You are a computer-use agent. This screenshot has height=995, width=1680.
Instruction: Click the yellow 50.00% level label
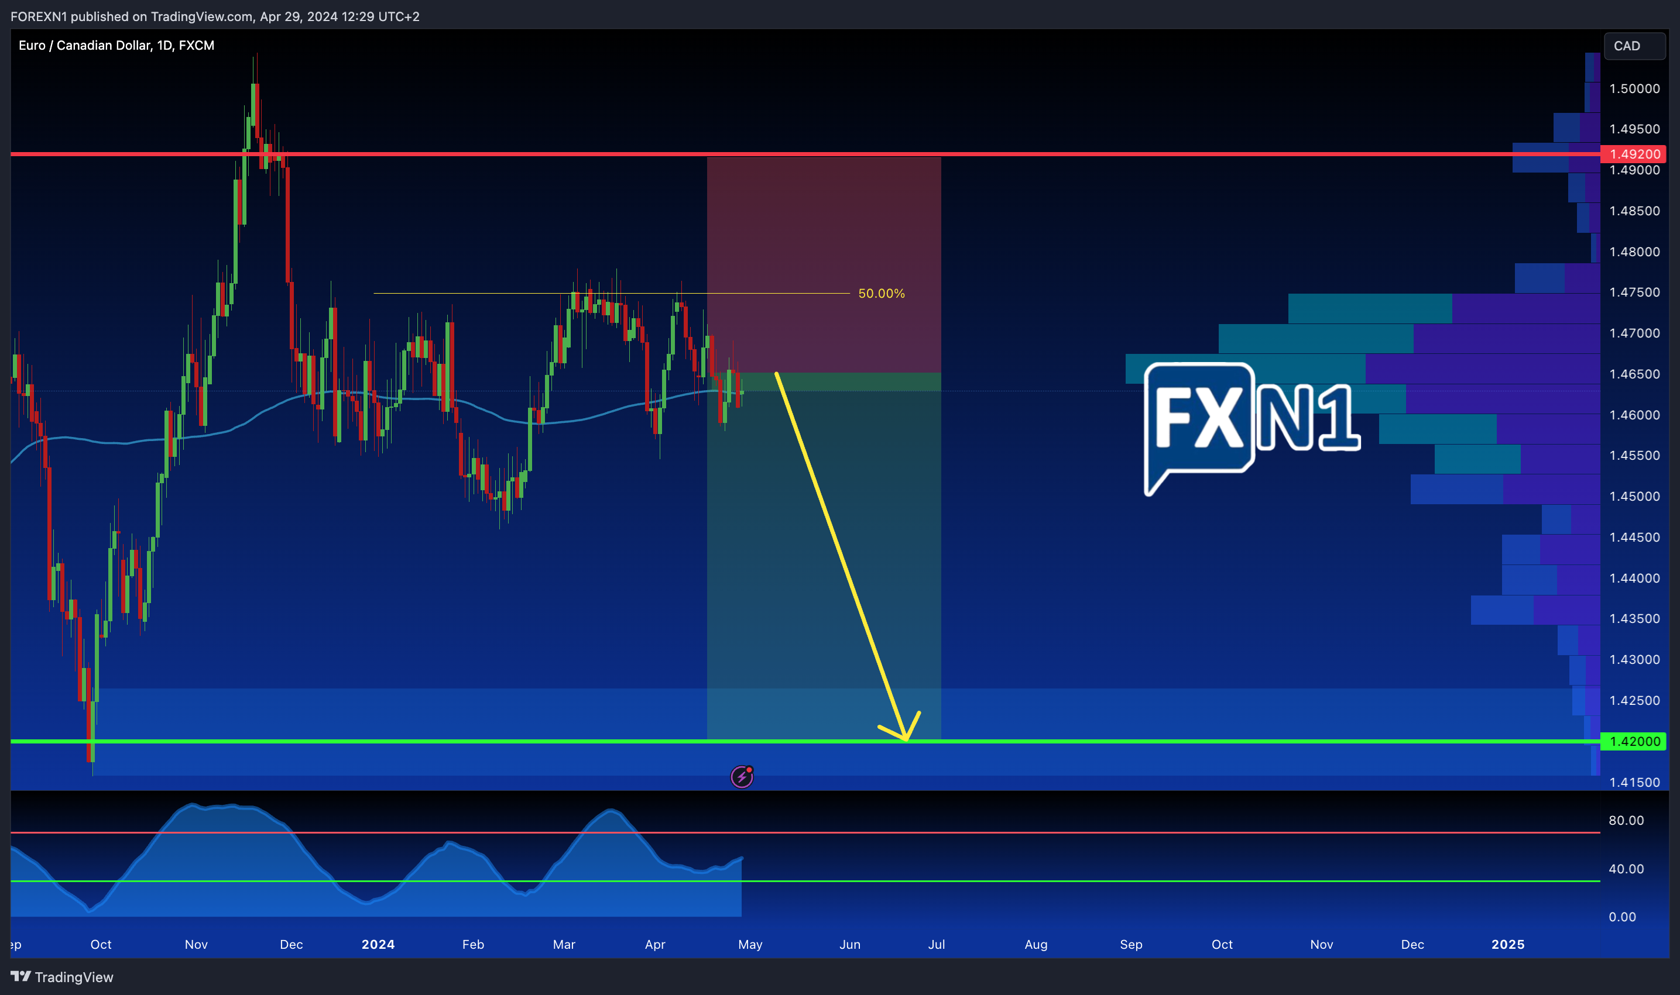(x=882, y=294)
